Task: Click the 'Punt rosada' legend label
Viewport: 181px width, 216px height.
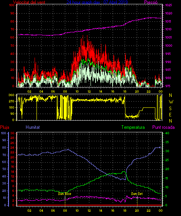Action: point(164,127)
